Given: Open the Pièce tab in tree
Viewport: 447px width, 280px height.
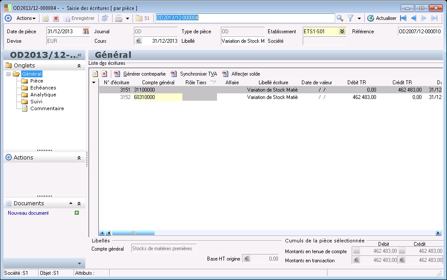Looking at the screenshot, I should 36,81.
